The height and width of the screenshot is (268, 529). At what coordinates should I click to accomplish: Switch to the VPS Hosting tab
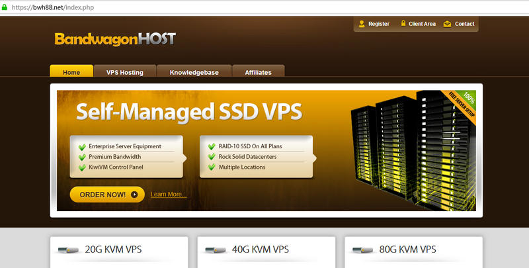pos(124,72)
